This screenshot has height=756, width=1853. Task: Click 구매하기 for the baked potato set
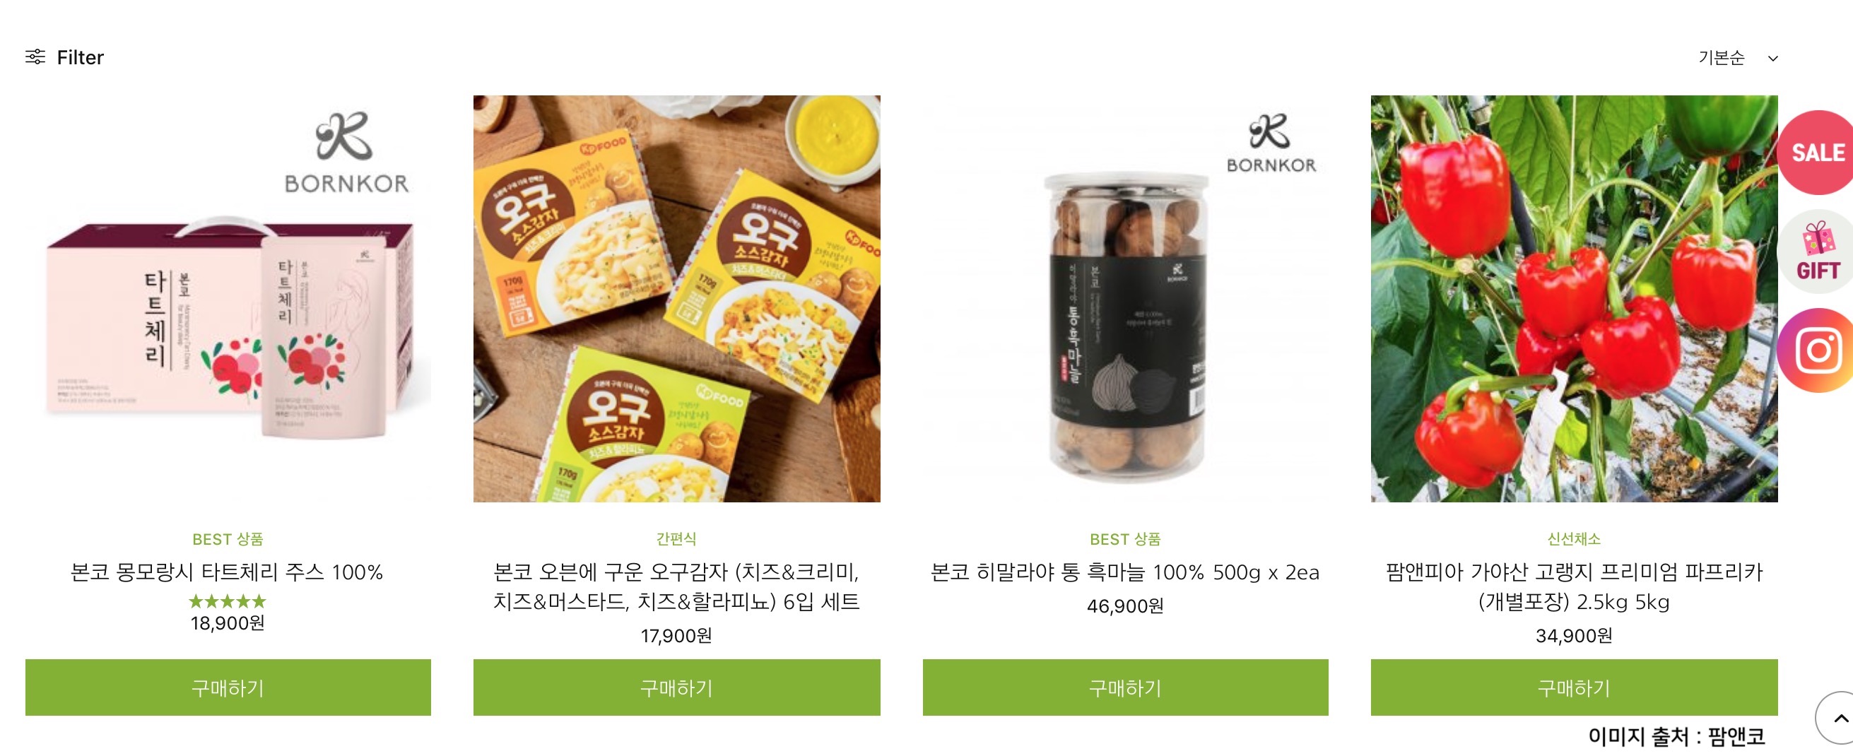[x=677, y=687]
